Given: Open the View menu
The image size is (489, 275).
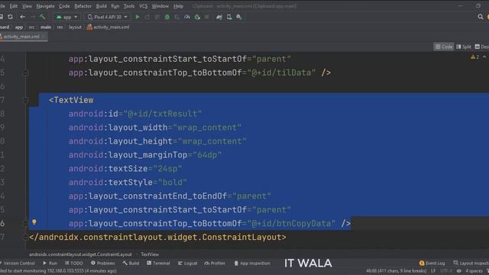Looking at the screenshot, I should click(27, 6).
